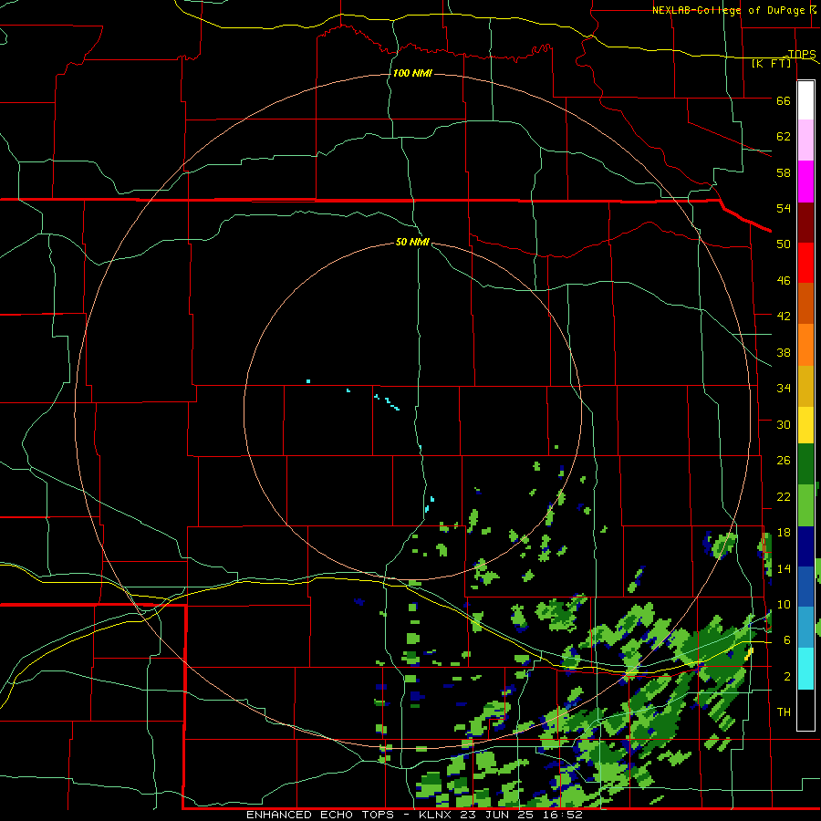Click the 10 legend value
The width and height of the screenshot is (821, 821).
pos(784,604)
